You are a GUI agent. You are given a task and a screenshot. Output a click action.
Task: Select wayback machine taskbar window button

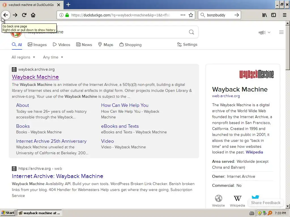[39, 213]
